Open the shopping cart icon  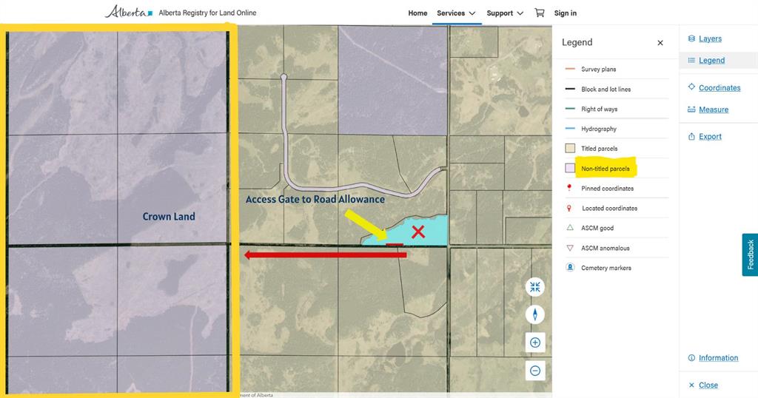pos(540,13)
